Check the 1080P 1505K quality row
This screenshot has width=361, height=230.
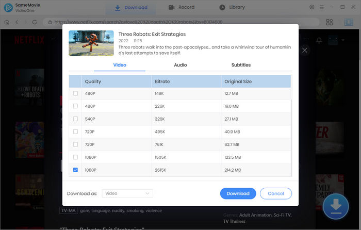click(76, 157)
